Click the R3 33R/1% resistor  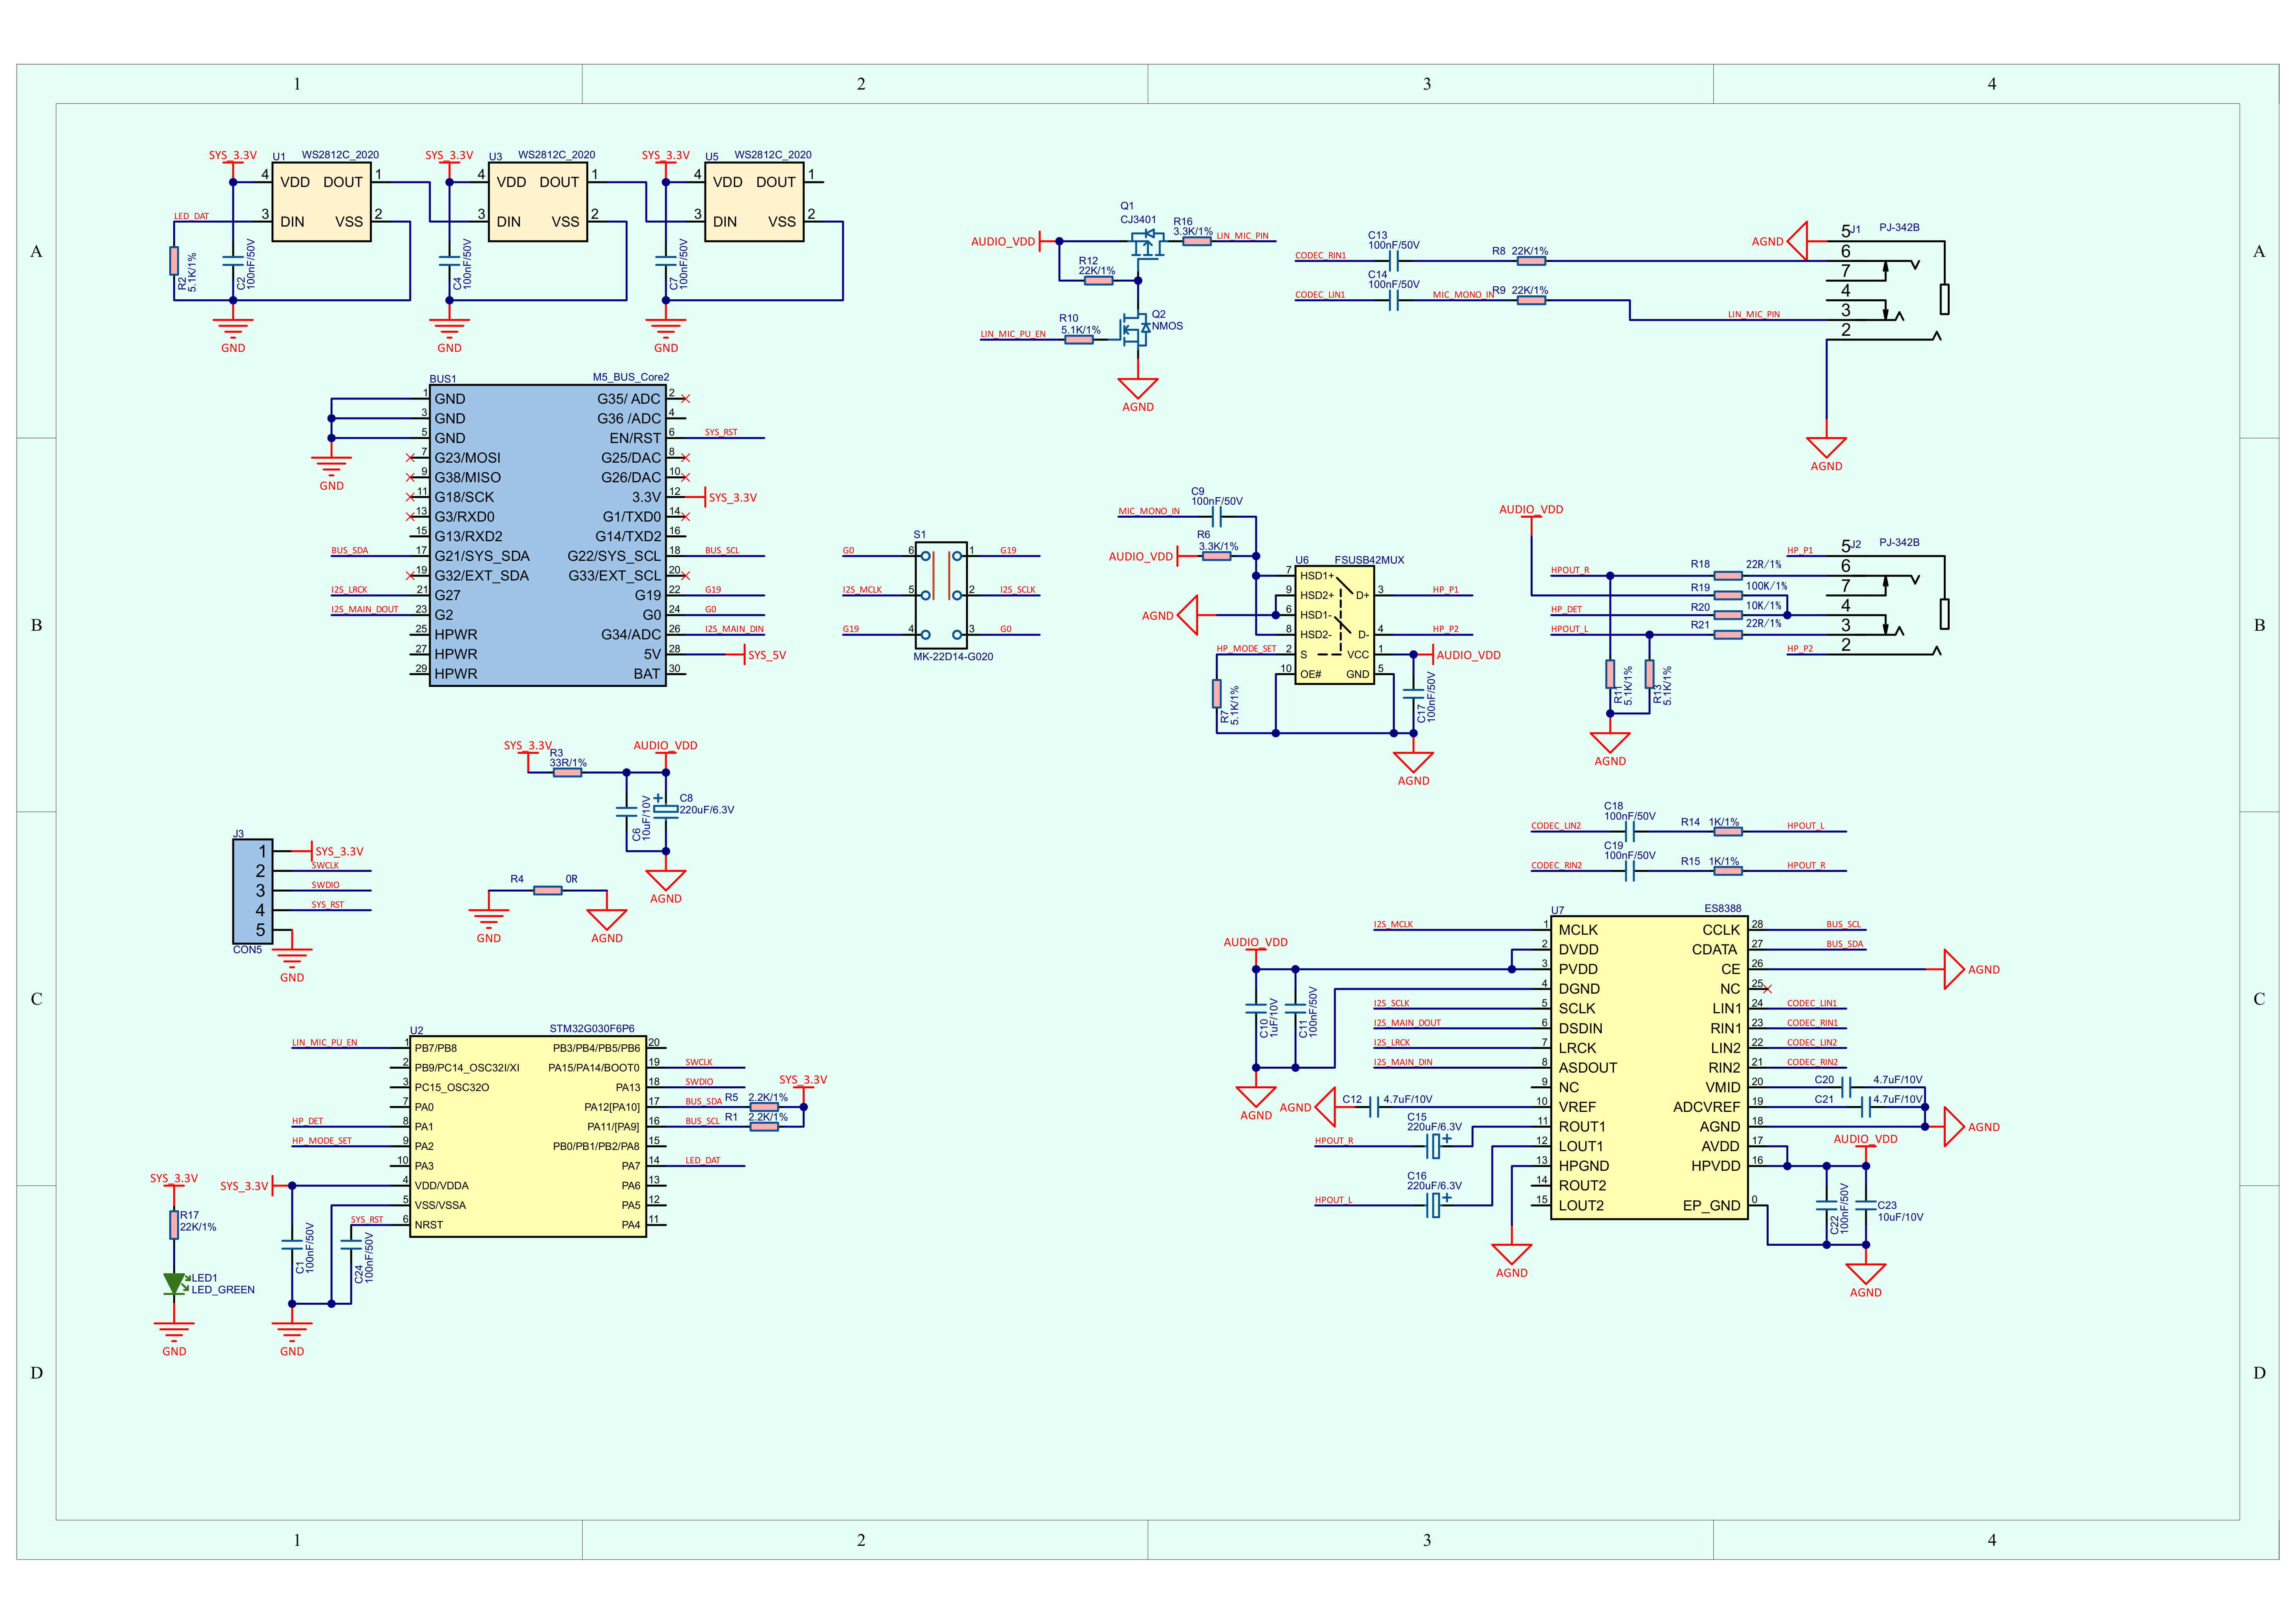click(567, 772)
